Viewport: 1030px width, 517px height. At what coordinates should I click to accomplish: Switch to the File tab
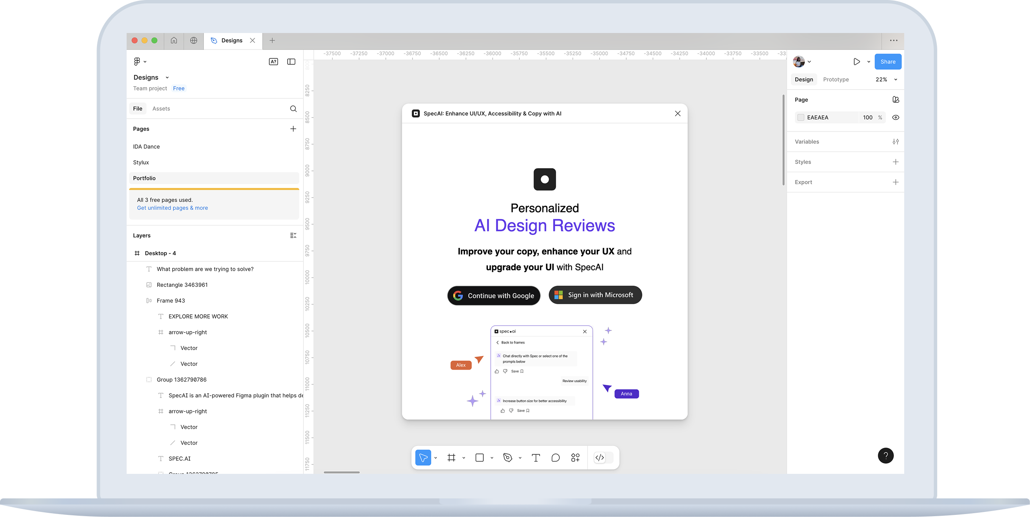[x=138, y=109]
